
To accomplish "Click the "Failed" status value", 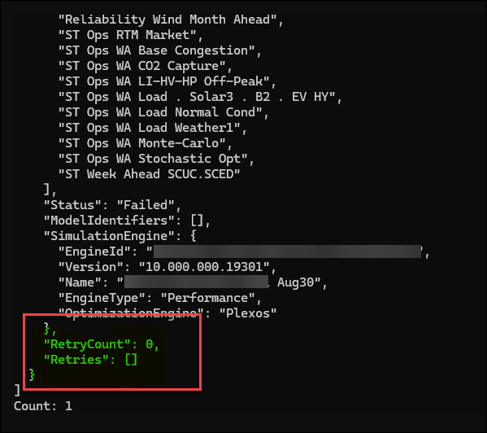I will [146, 205].
